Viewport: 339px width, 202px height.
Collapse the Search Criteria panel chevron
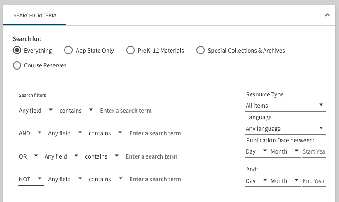pyautogui.click(x=327, y=15)
